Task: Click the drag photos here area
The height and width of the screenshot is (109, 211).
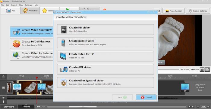Action: tap(200, 87)
